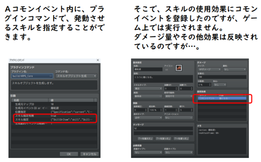
Task: Click OK in the plugin command dialog
Action: pos(69,154)
